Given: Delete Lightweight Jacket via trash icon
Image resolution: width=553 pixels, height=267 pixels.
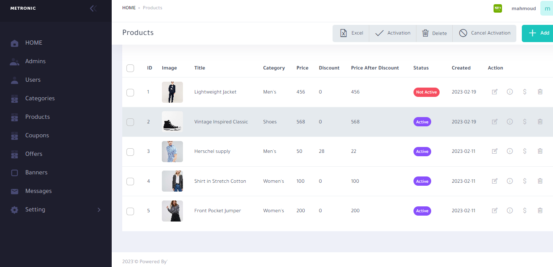Looking at the screenshot, I should point(540,92).
